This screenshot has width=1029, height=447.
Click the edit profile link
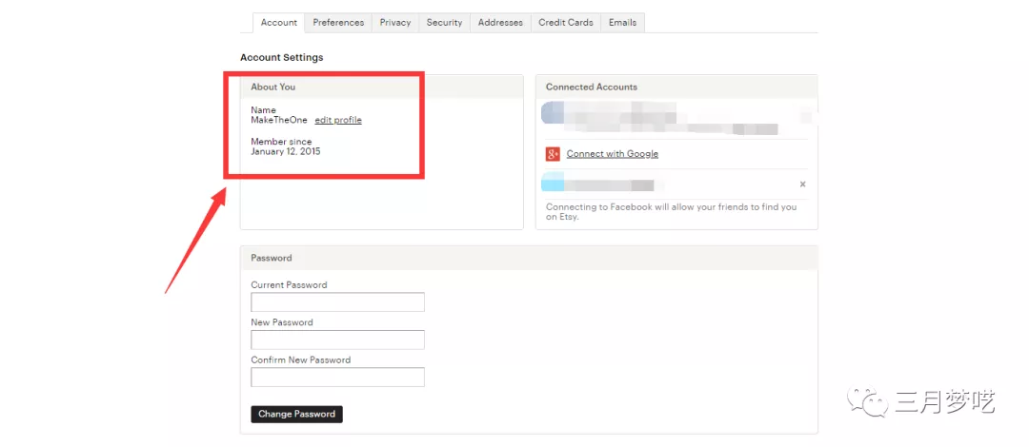(x=338, y=120)
